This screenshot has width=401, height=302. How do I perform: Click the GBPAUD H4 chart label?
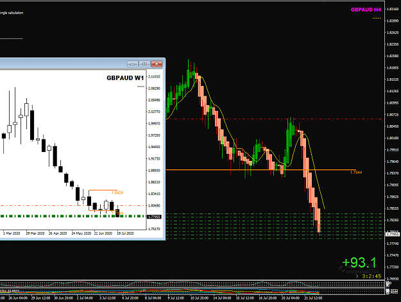(366, 10)
